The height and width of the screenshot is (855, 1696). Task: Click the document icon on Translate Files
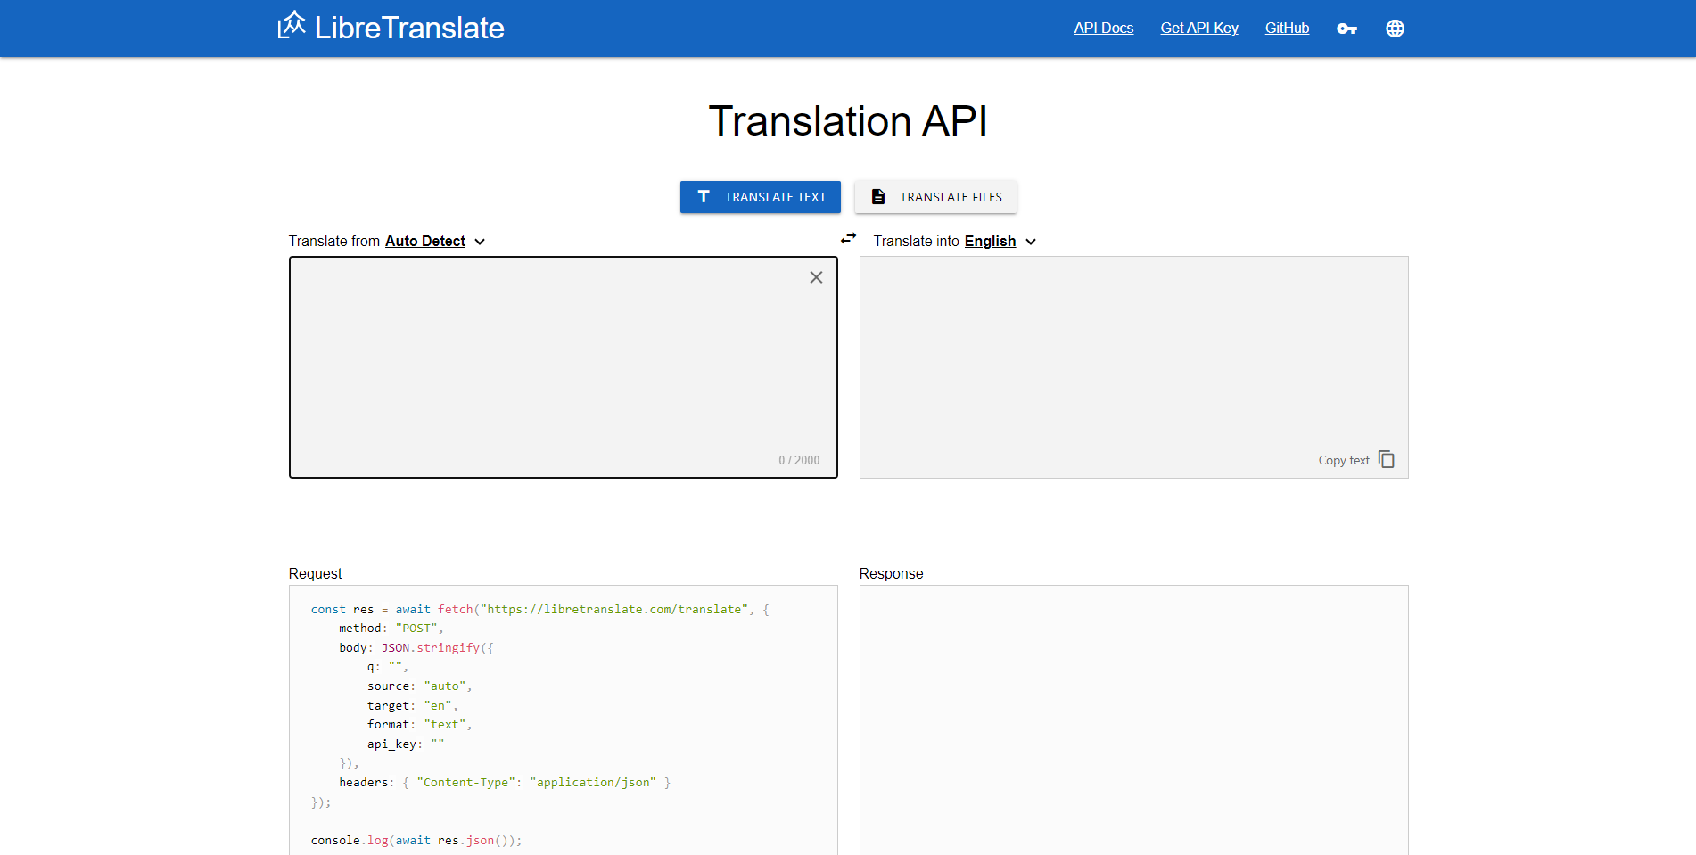877,196
